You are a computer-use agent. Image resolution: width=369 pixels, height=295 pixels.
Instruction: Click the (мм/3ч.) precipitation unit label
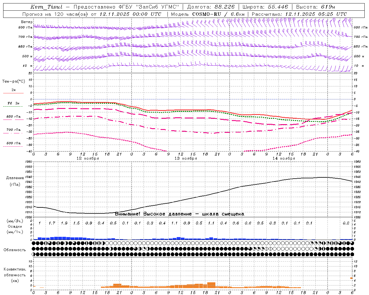click(x=15, y=221)
